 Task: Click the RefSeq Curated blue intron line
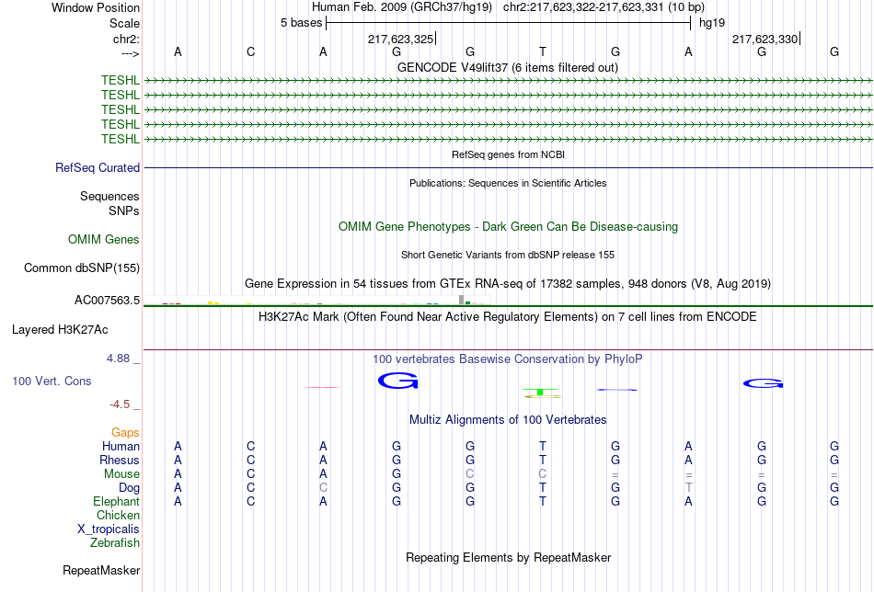[x=509, y=167]
